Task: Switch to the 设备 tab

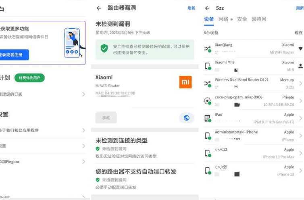Action: tap(209, 19)
